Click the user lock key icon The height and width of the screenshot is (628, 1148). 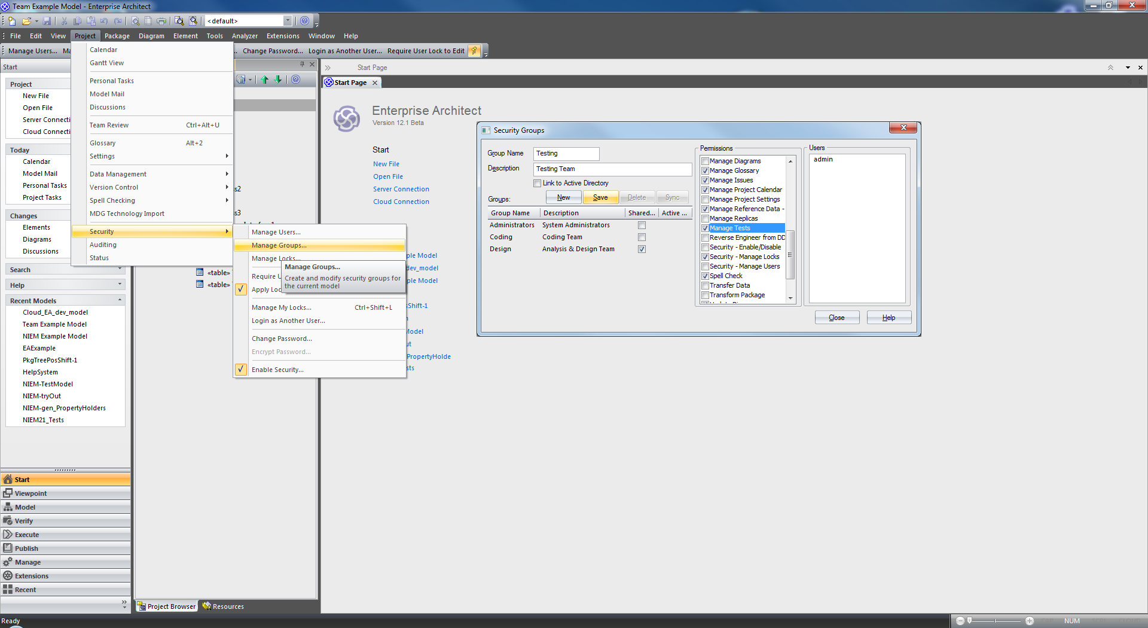tap(474, 51)
